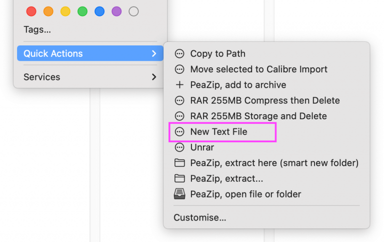Open the Services menu item
The image size is (384, 242).
90,77
